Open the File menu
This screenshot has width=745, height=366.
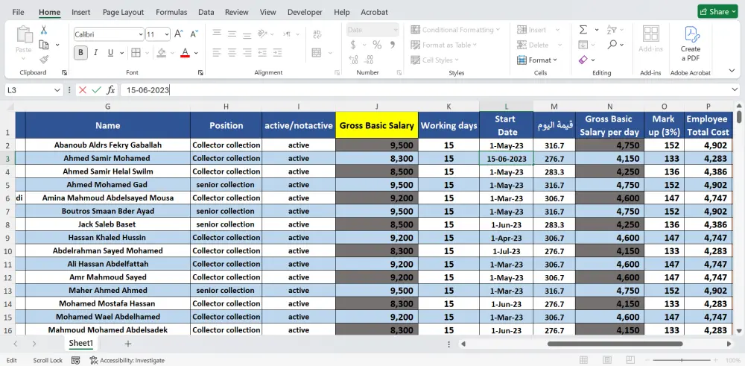[x=18, y=13]
